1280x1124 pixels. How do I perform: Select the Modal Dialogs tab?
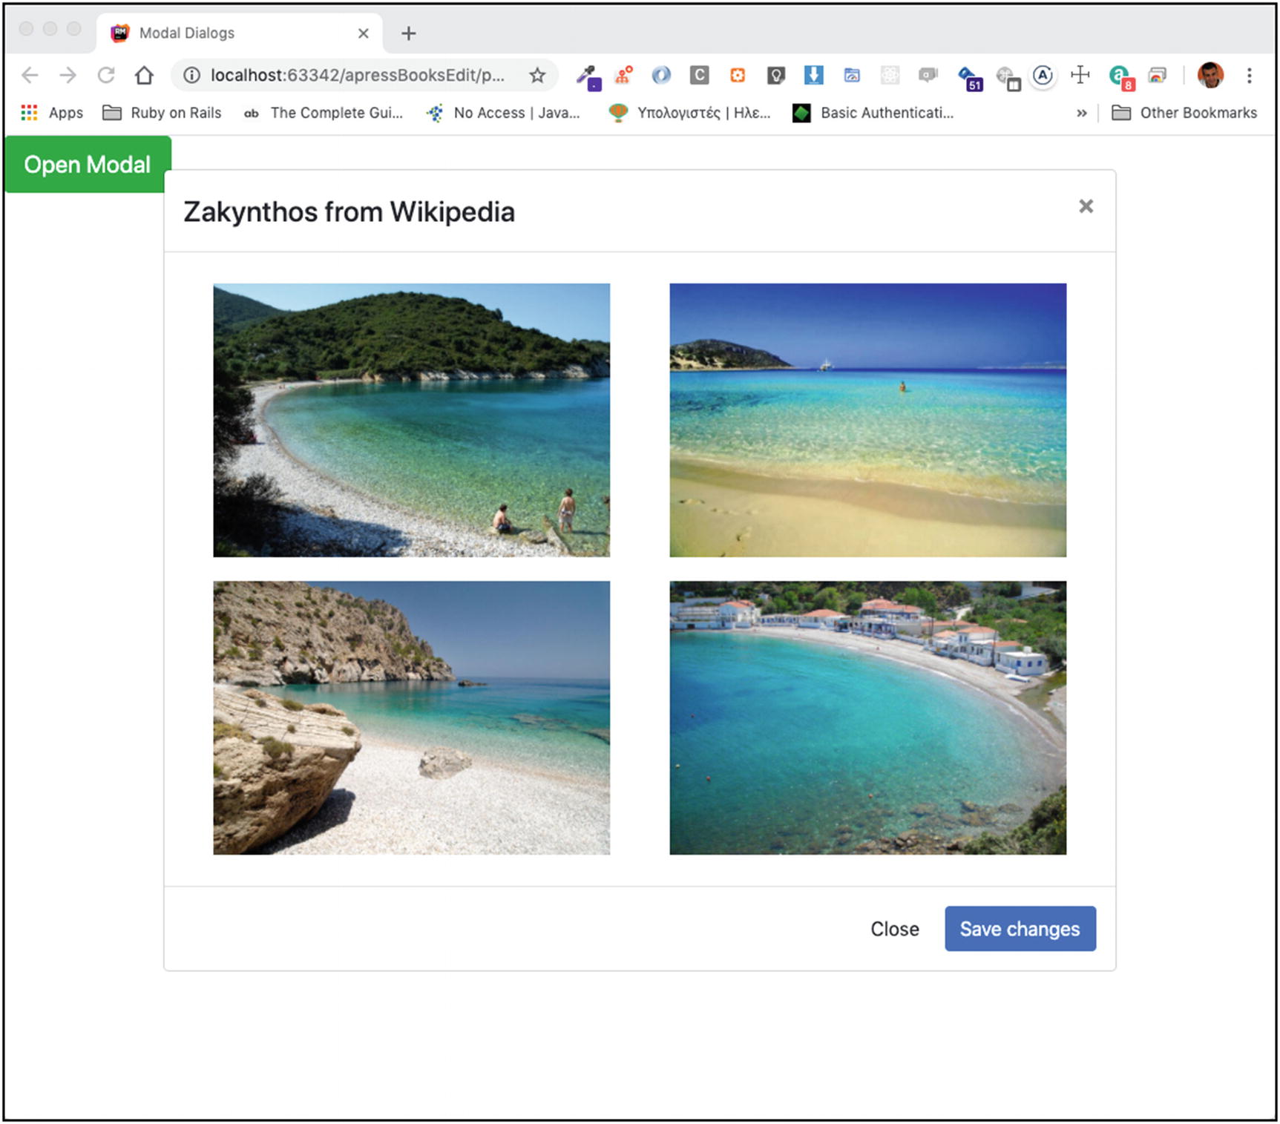[x=223, y=33]
